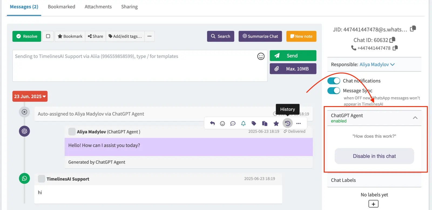Toggle Message Sync switch
432x210 pixels.
334,91
